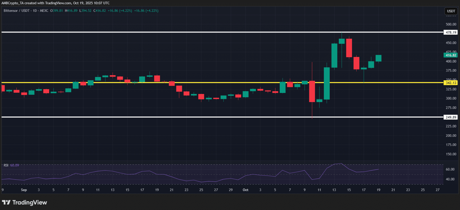Click the green 416.82 current price label
This screenshot has width=460, height=210.
click(x=451, y=55)
